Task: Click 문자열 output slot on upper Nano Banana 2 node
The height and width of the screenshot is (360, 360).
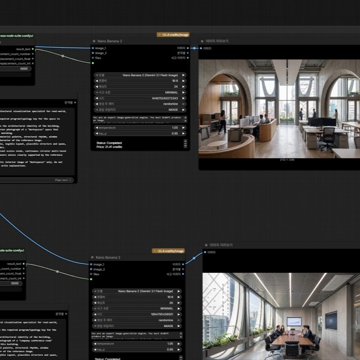Action: click(188, 53)
